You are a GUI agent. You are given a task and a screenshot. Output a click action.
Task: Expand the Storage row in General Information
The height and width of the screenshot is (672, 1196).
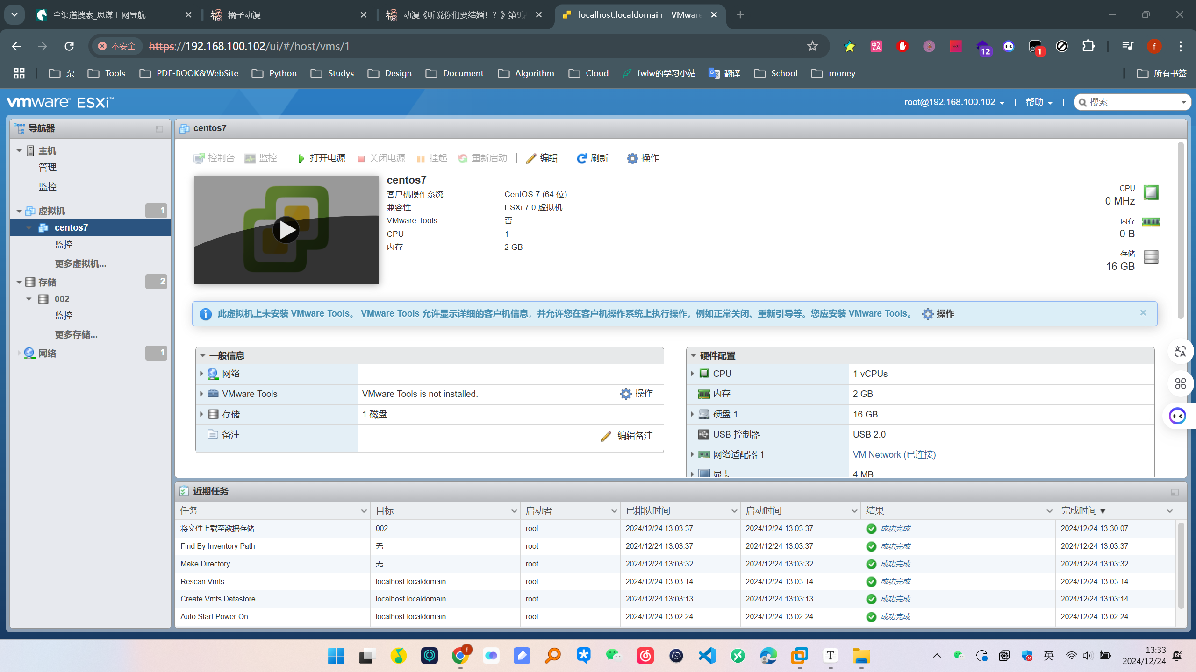coord(201,414)
